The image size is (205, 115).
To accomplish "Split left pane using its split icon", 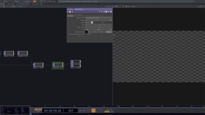I will click(x=106, y=6).
